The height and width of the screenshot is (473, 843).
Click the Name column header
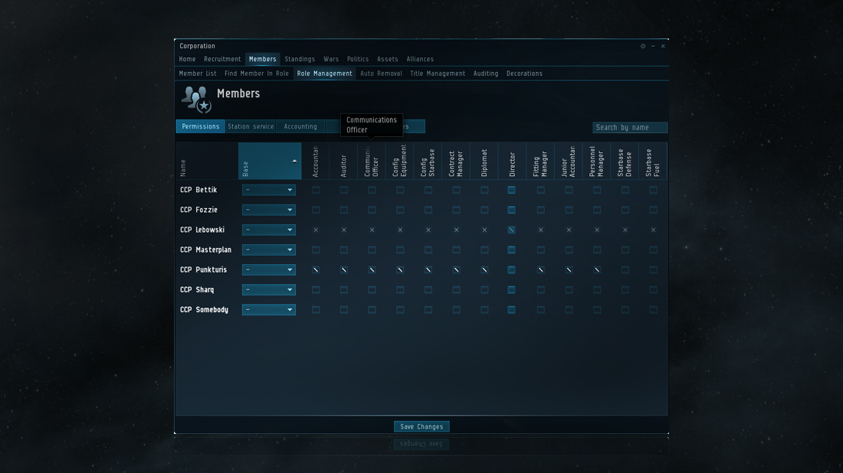point(207,161)
